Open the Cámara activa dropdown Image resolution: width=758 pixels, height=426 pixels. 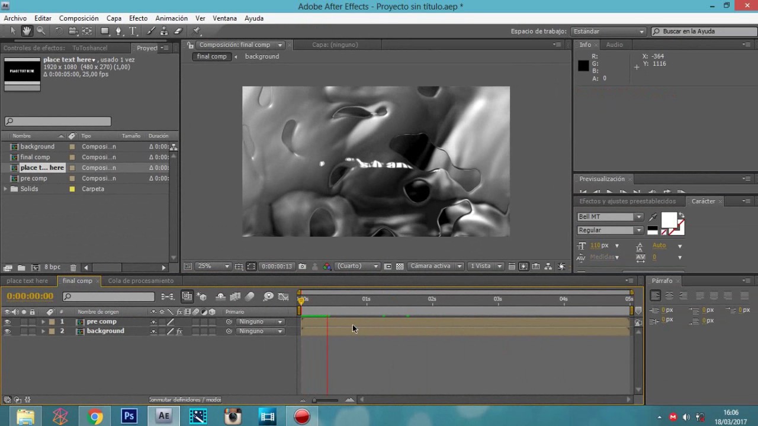(x=435, y=266)
